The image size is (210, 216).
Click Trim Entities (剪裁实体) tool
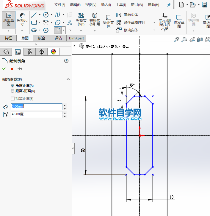(x=81, y=20)
